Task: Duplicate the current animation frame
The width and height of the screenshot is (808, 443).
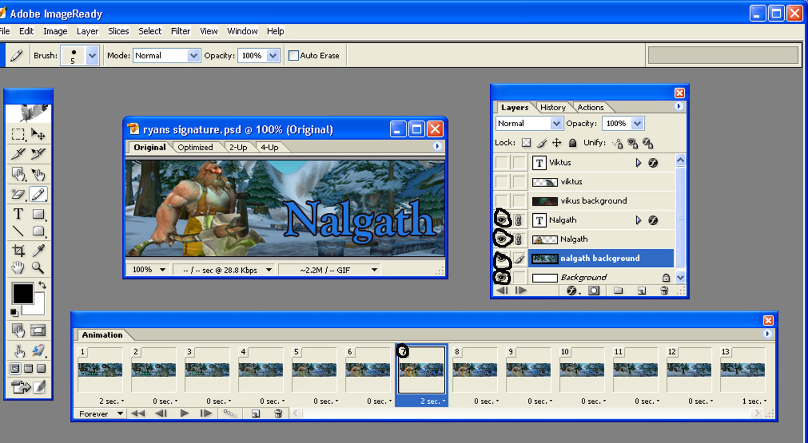Action: click(255, 413)
